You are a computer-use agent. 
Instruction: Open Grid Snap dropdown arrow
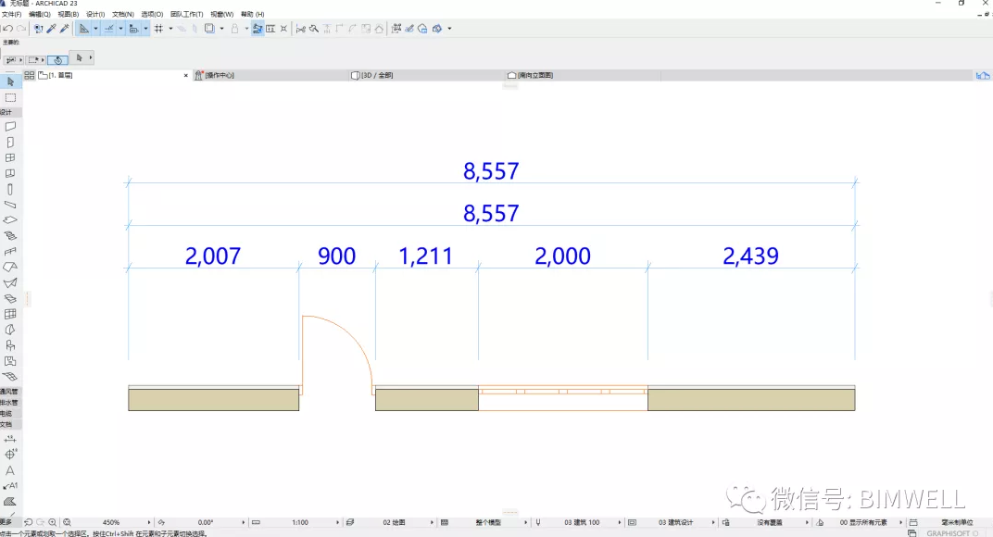tap(170, 29)
